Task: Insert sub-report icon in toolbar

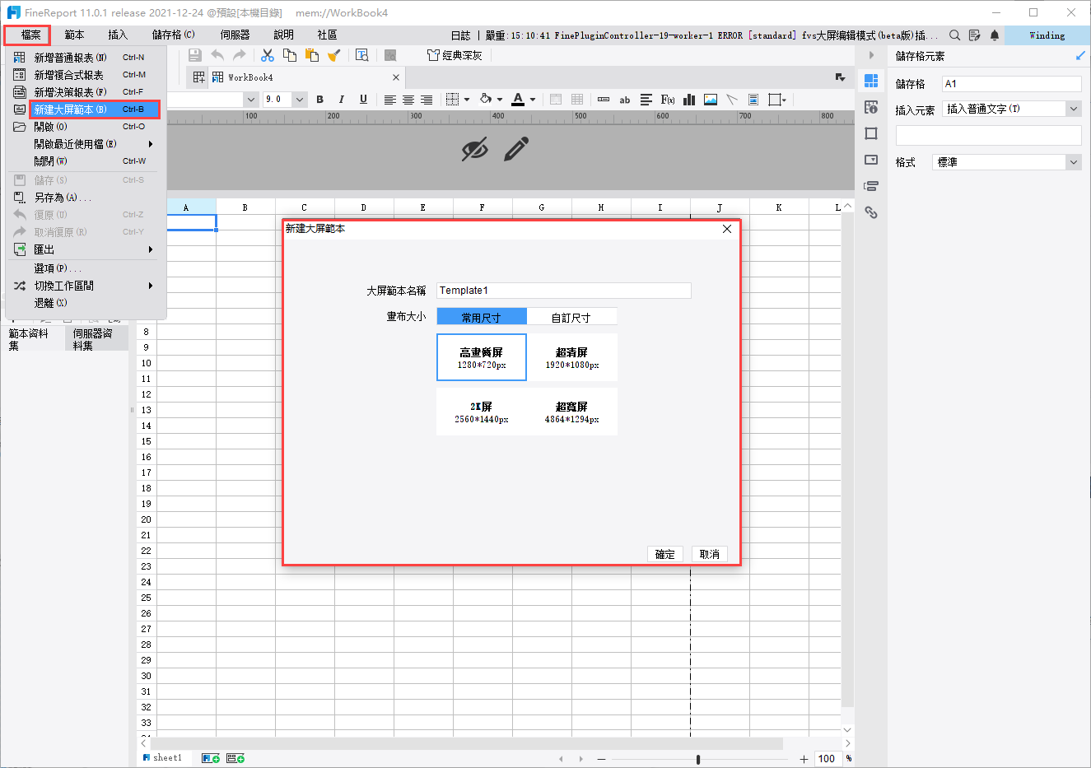Action: coord(753,100)
